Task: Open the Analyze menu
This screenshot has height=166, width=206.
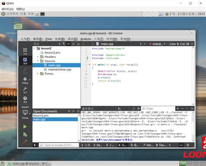Action: coord(86,39)
